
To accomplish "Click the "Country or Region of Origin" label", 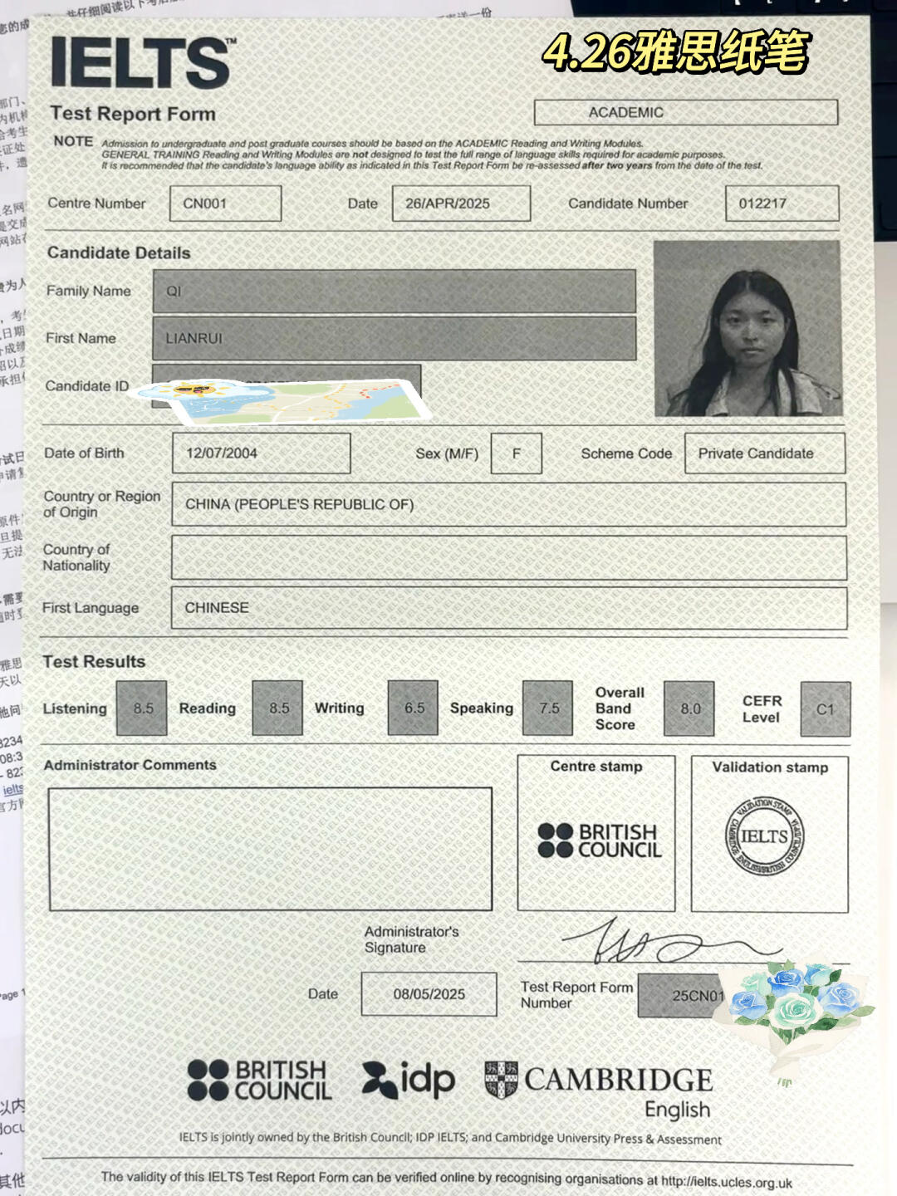I will (101, 504).
